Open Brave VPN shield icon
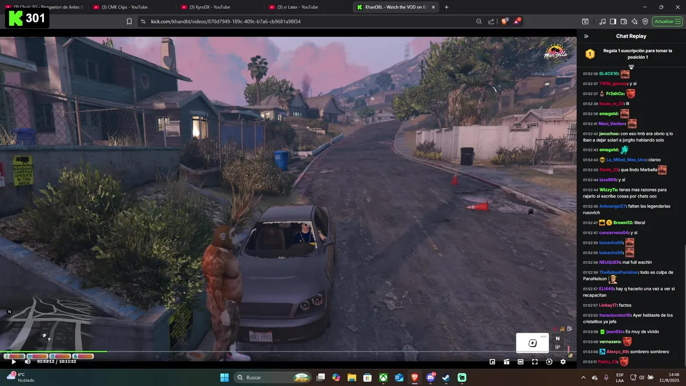 pos(645,21)
